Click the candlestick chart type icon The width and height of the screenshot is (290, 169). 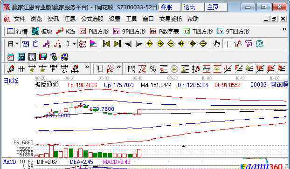(x=68, y=44)
